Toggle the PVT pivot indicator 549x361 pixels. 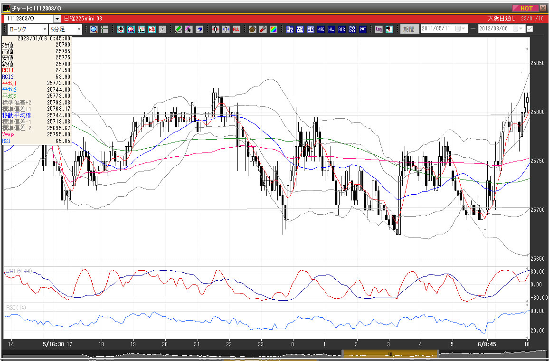363,29
